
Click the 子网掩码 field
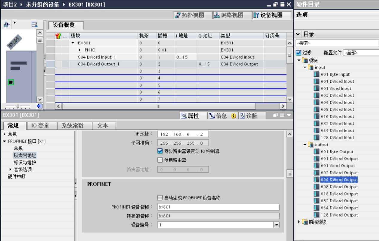183,143
